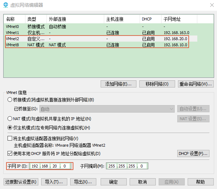Select the NAT 模式 radio button
The height and width of the screenshot is (189, 217).
[10, 119]
